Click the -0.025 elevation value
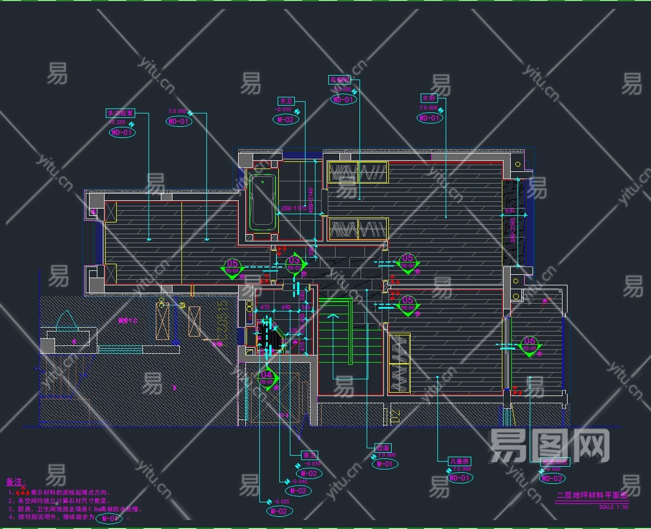The width and height of the screenshot is (651, 529). click(281, 502)
